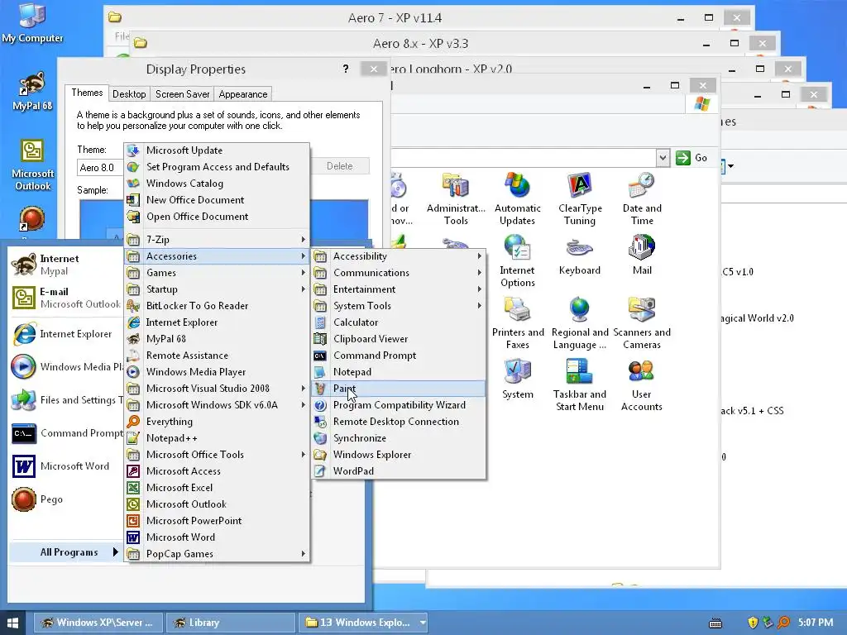Click the security shield tray icon
The width and height of the screenshot is (847, 635).
[x=753, y=623]
